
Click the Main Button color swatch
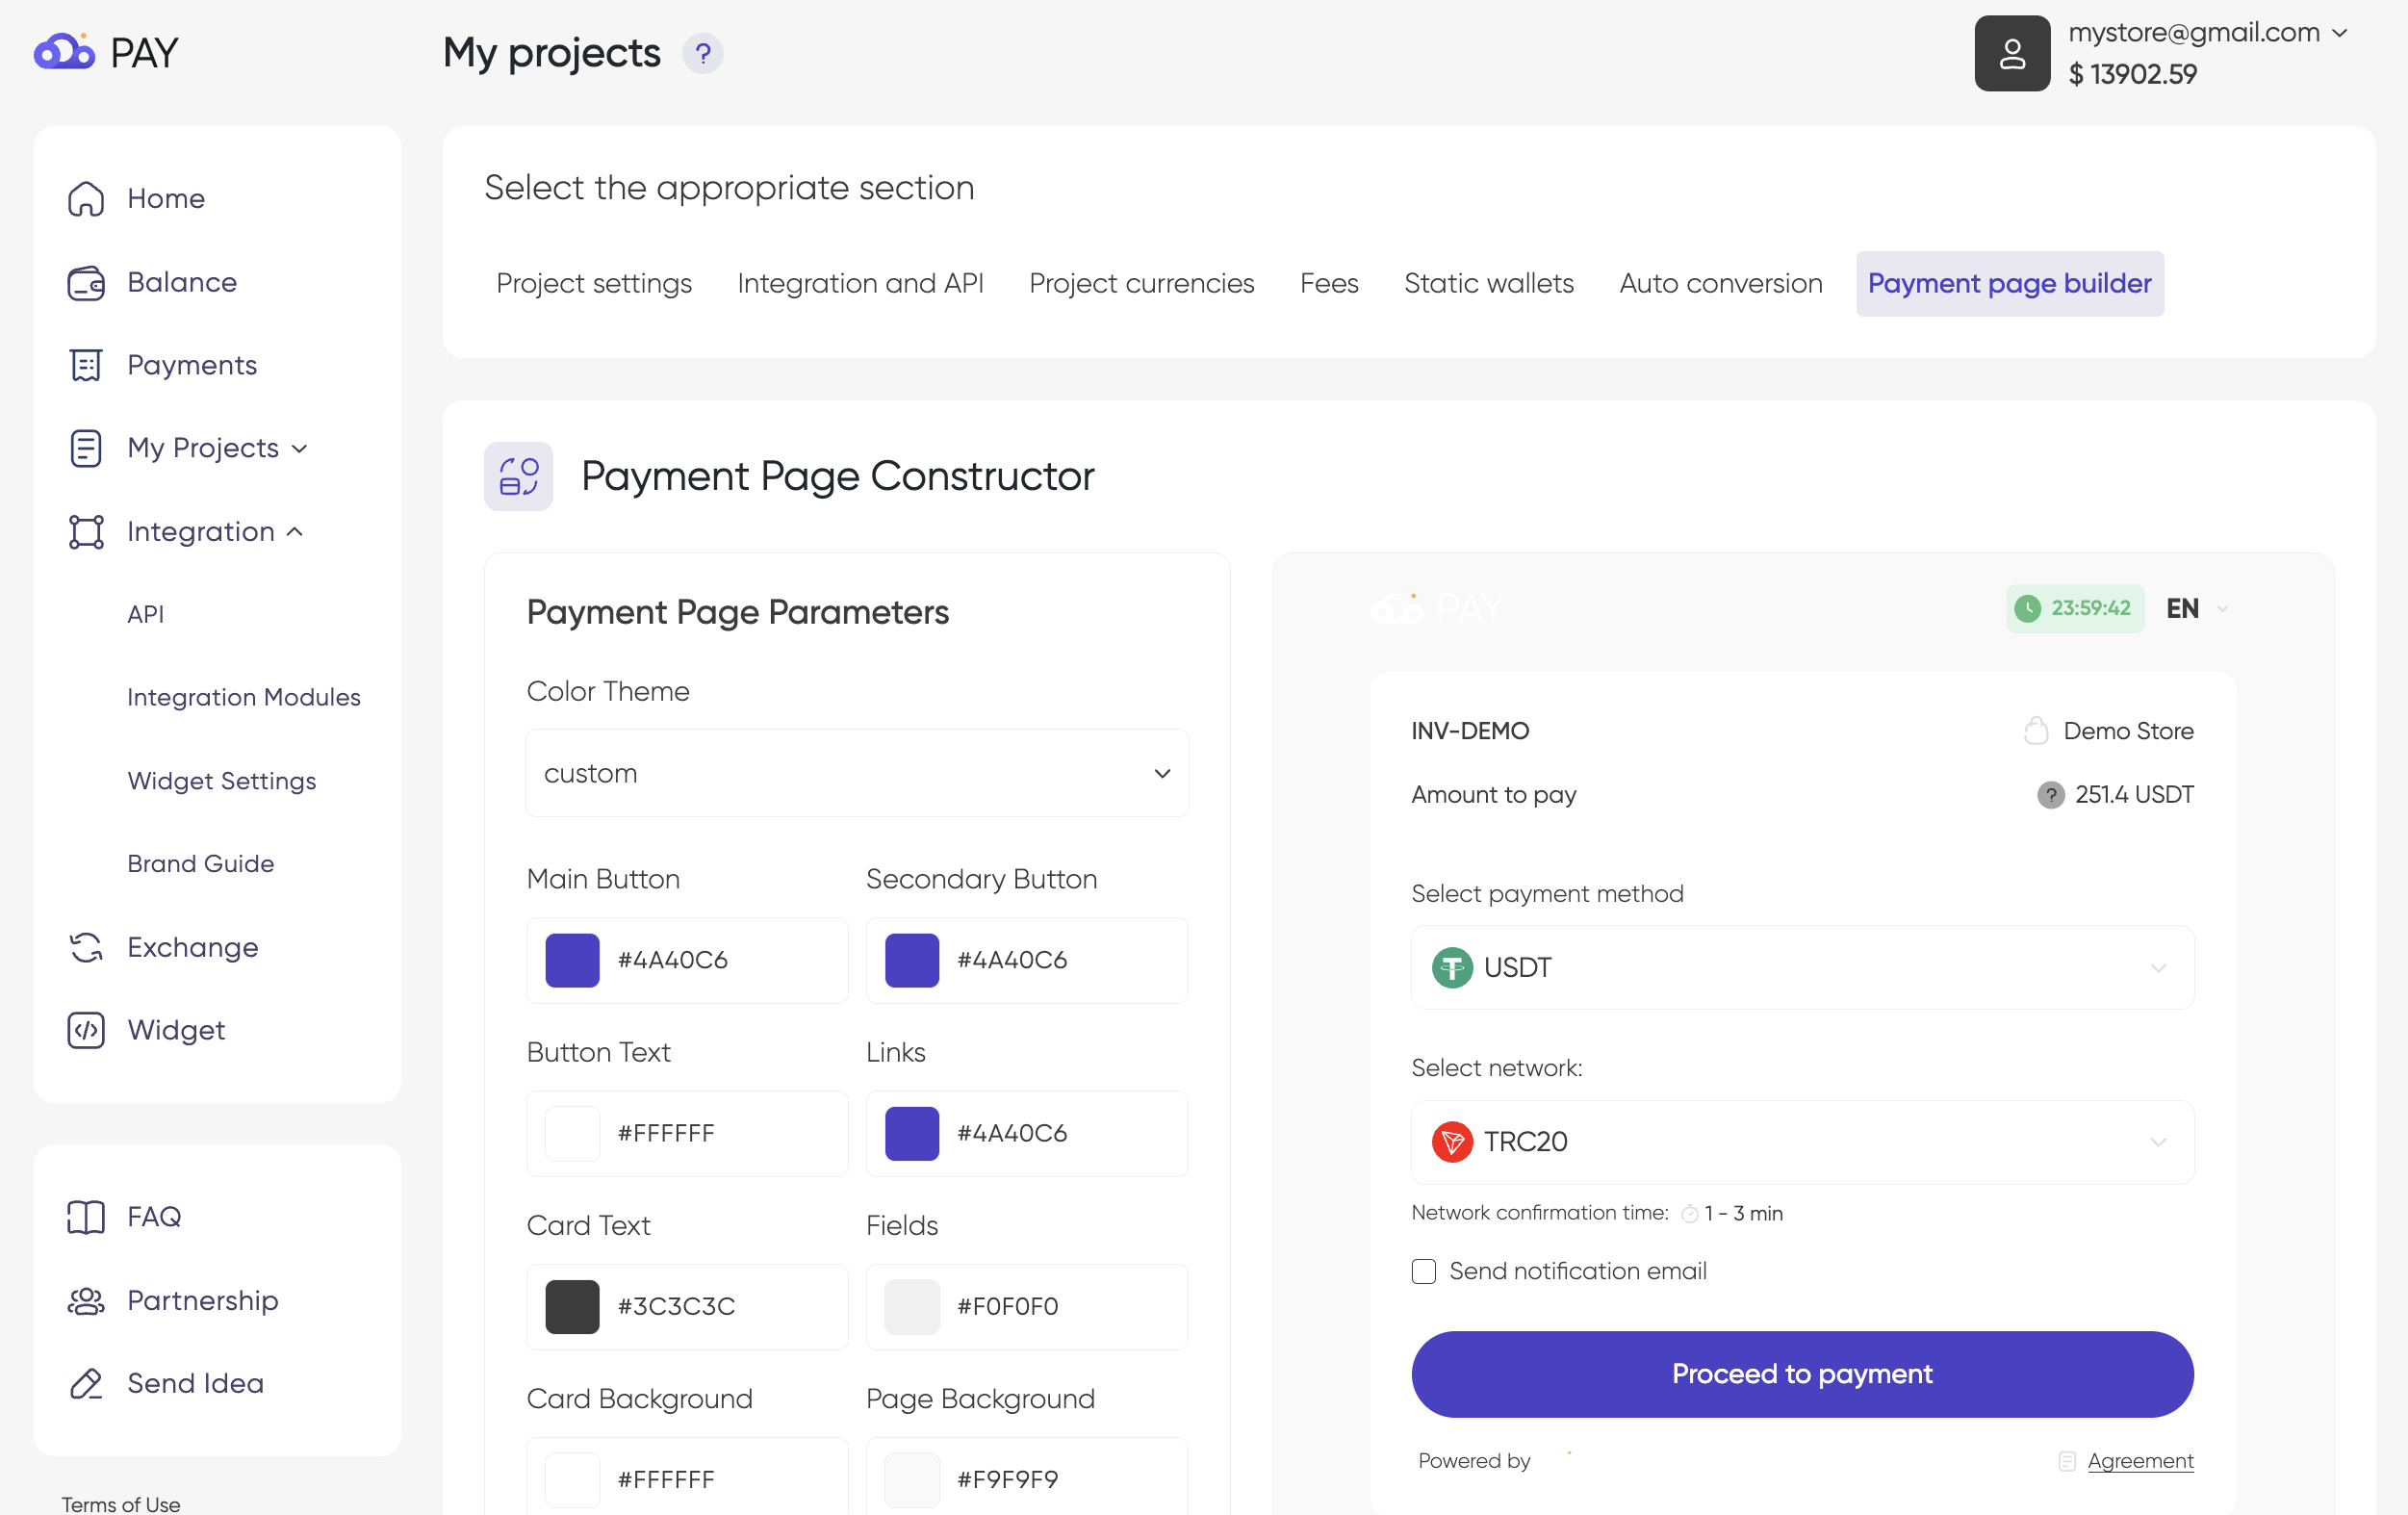pyautogui.click(x=572, y=959)
